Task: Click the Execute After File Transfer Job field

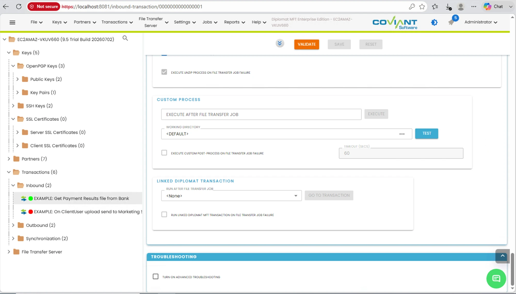Action: [261, 114]
